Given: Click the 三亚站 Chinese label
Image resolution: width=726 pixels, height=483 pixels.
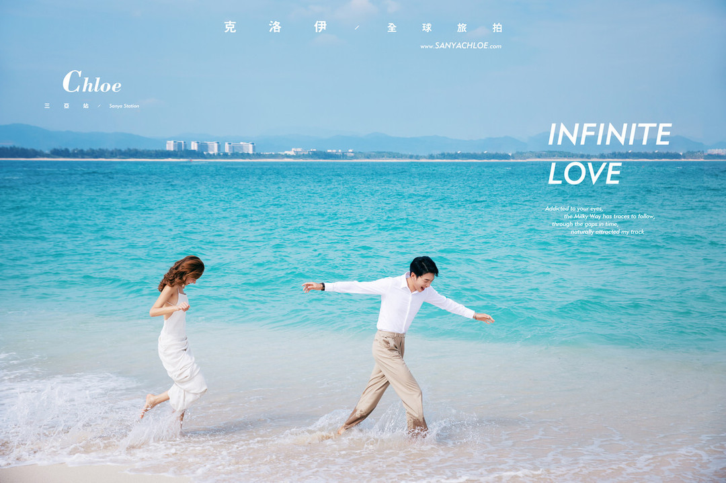Looking at the screenshot, I should (x=67, y=106).
